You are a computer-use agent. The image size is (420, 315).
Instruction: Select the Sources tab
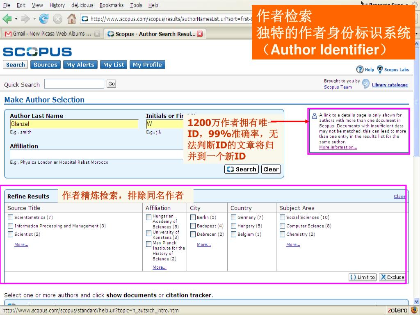46,65
